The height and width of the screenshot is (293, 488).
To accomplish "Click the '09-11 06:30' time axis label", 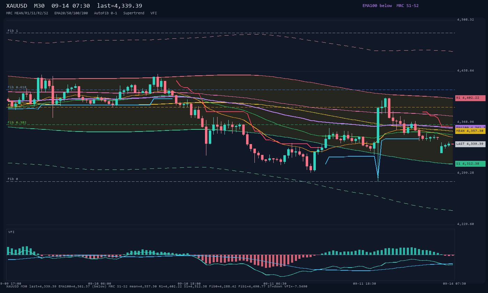I will click(x=275, y=284).
